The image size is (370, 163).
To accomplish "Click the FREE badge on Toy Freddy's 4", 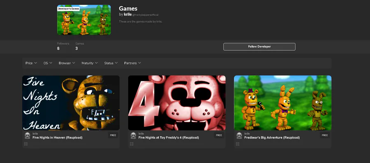I will point(219,135).
